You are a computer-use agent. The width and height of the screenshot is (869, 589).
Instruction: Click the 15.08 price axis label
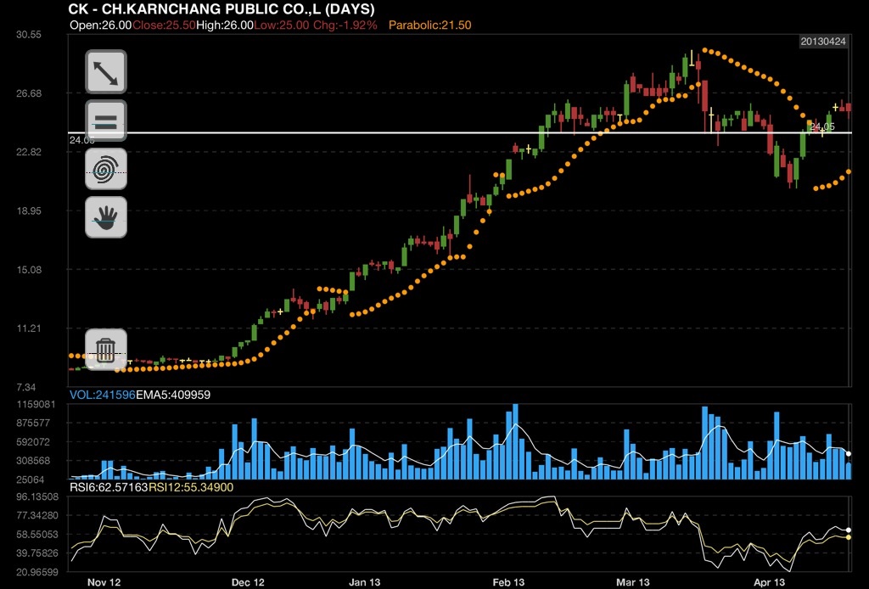click(x=29, y=270)
